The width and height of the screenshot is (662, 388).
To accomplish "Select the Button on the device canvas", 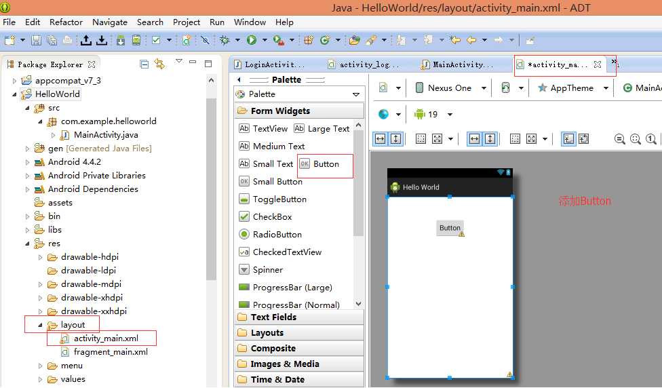I will (x=450, y=228).
